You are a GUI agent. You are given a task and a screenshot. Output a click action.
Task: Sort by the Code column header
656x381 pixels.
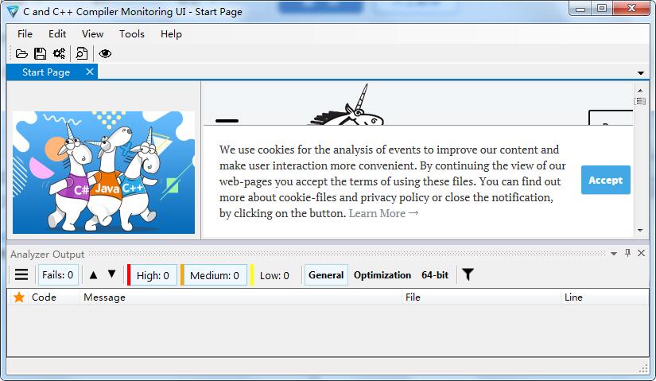click(x=54, y=297)
